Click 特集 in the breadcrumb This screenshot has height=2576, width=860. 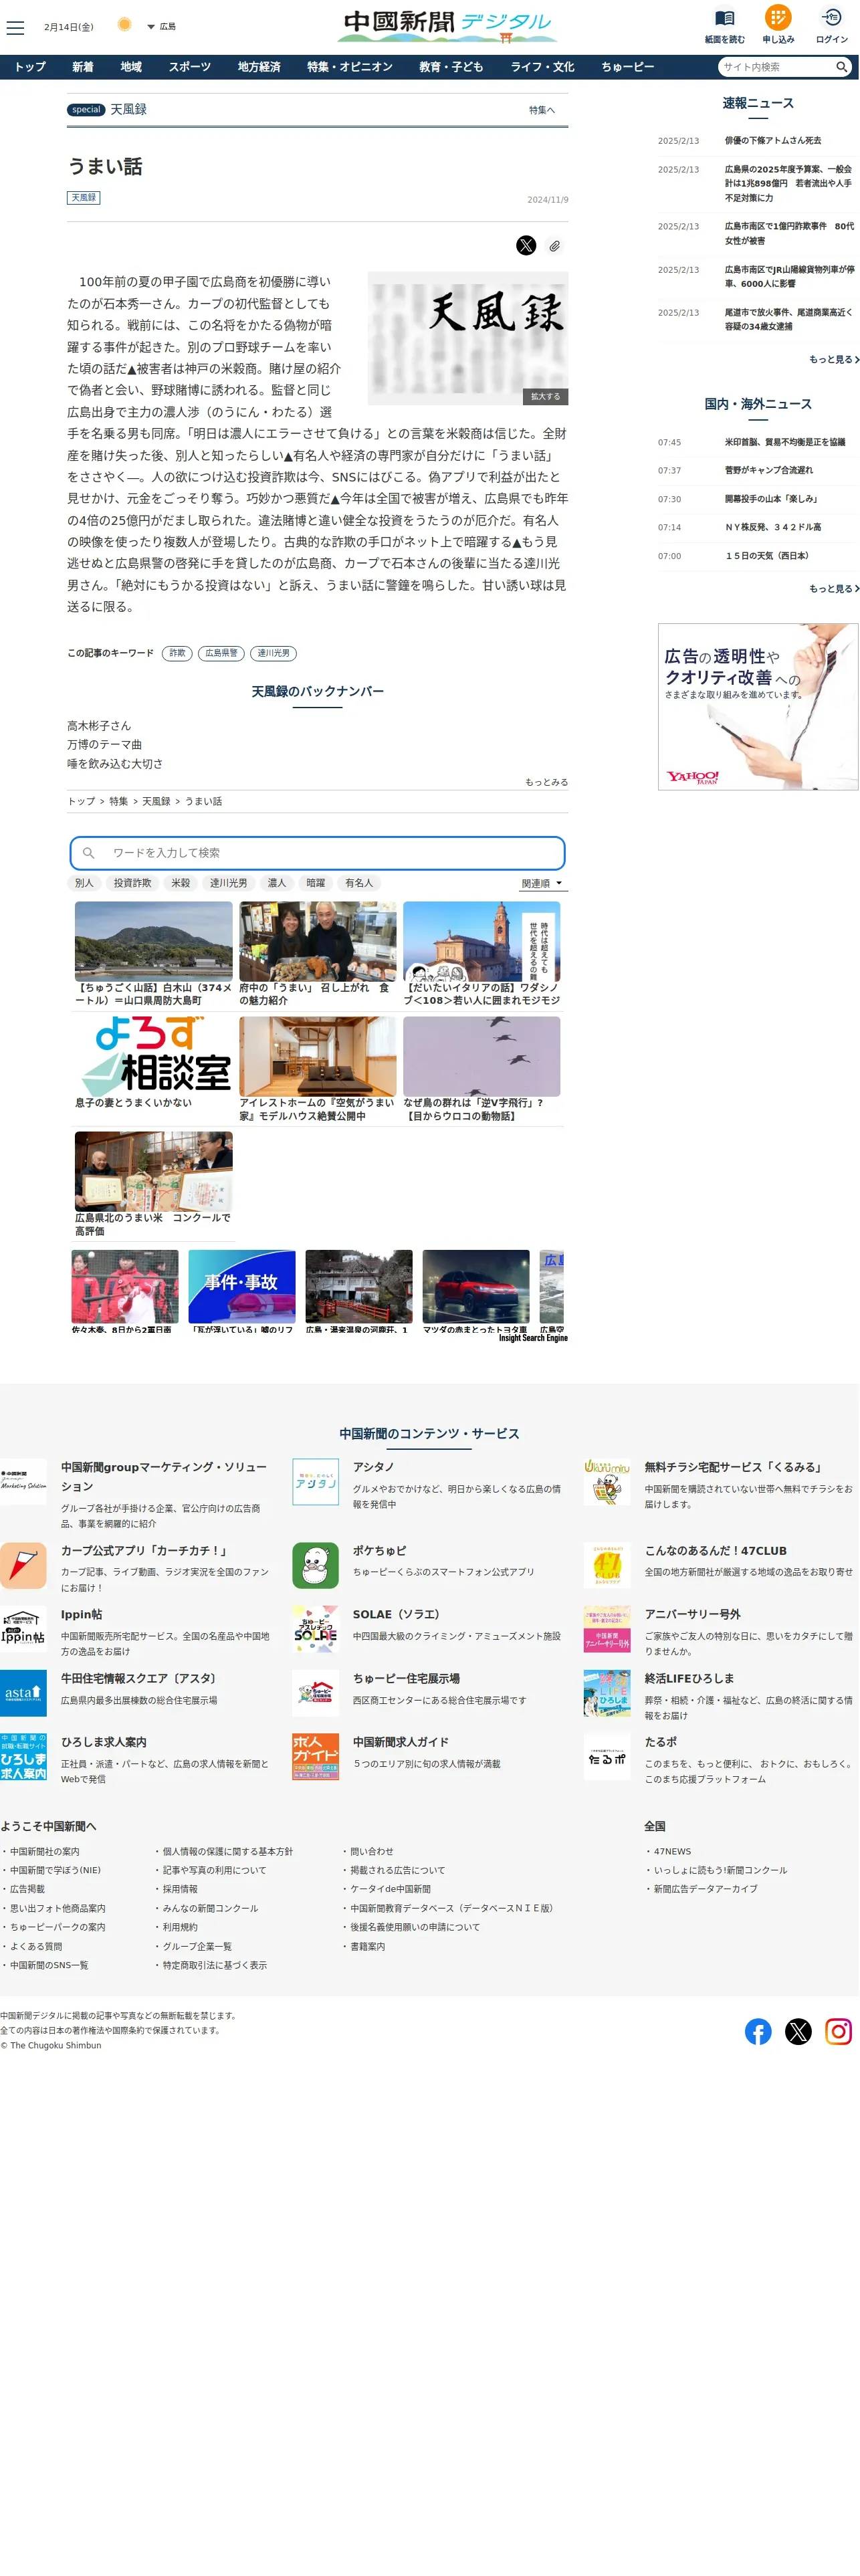119,802
